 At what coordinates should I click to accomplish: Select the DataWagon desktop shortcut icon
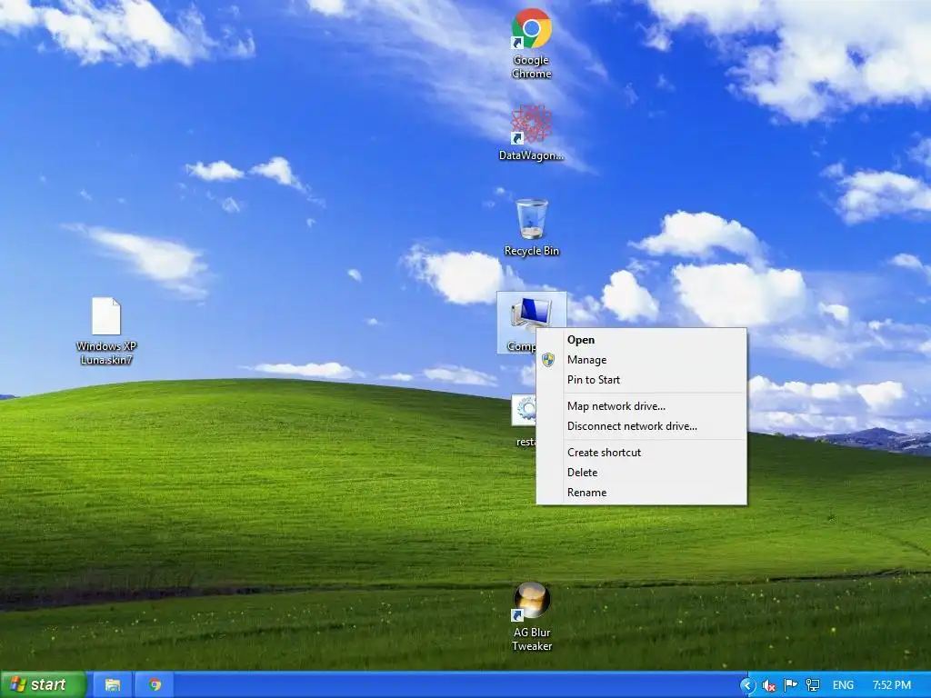click(531, 133)
